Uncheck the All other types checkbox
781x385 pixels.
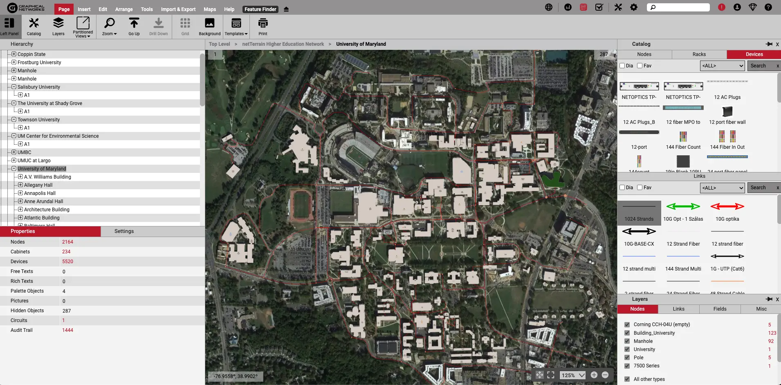point(627,379)
